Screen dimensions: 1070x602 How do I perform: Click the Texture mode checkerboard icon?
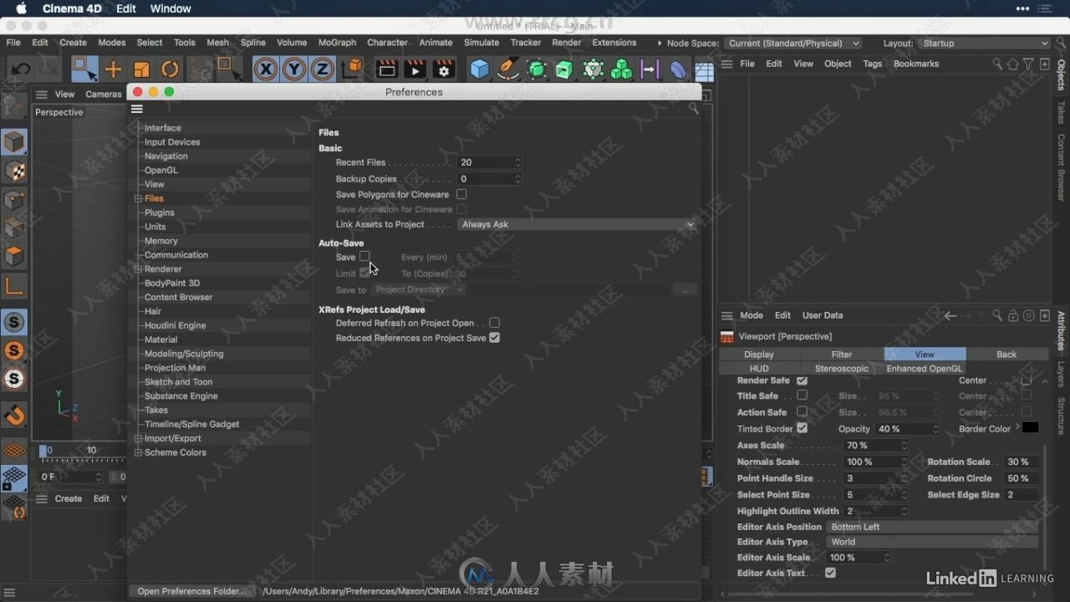tap(14, 171)
